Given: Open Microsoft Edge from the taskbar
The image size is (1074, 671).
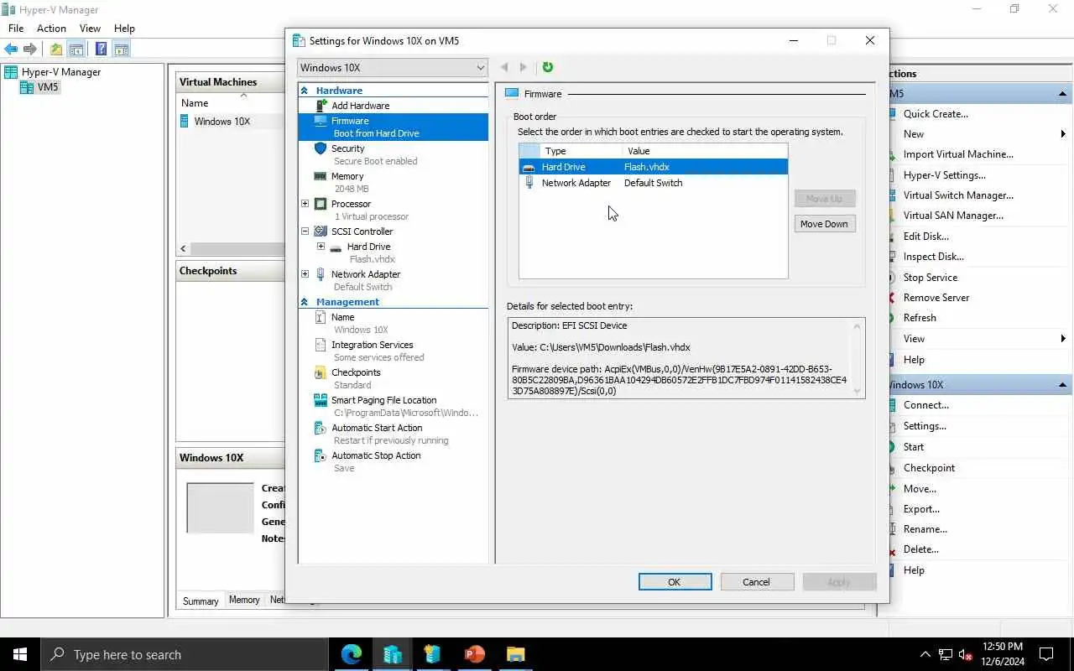Looking at the screenshot, I should point(352,654).
